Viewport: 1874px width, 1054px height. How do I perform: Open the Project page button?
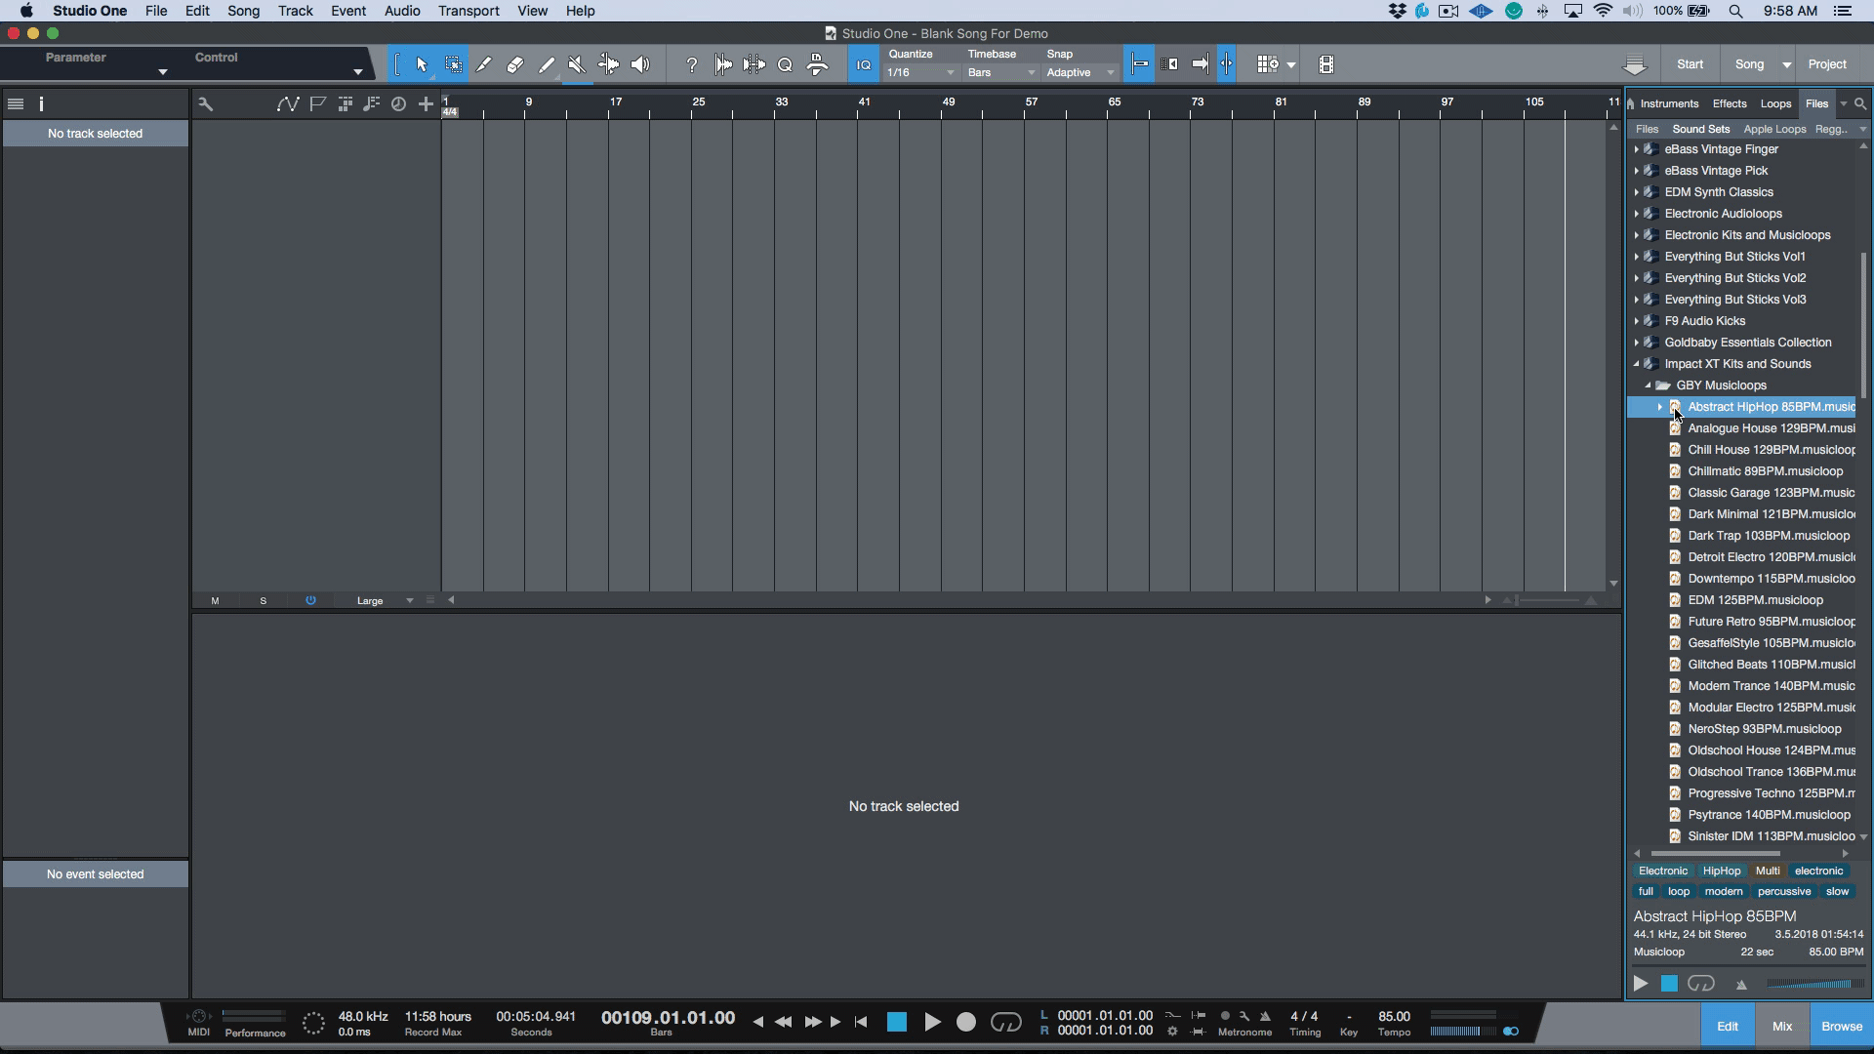coord(1827,64)
